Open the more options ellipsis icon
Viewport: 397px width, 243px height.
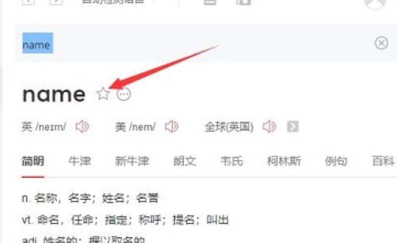click(124, 94)
